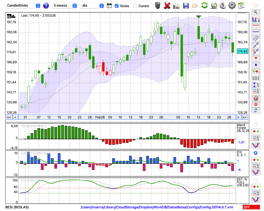Click Estocastico panel lines percent button
The width and height of the screenshot is (264, 211).
[256, 193]
